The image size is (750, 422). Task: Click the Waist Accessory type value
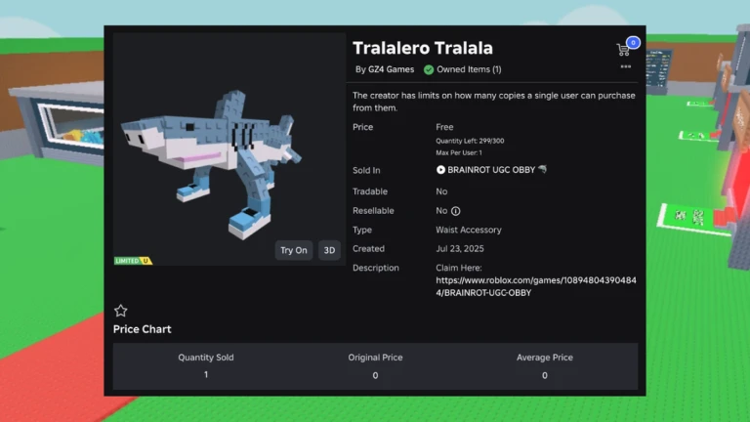(469, 230)
